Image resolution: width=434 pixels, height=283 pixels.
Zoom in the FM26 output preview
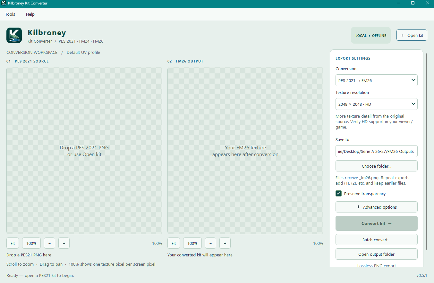click(225, 243)
